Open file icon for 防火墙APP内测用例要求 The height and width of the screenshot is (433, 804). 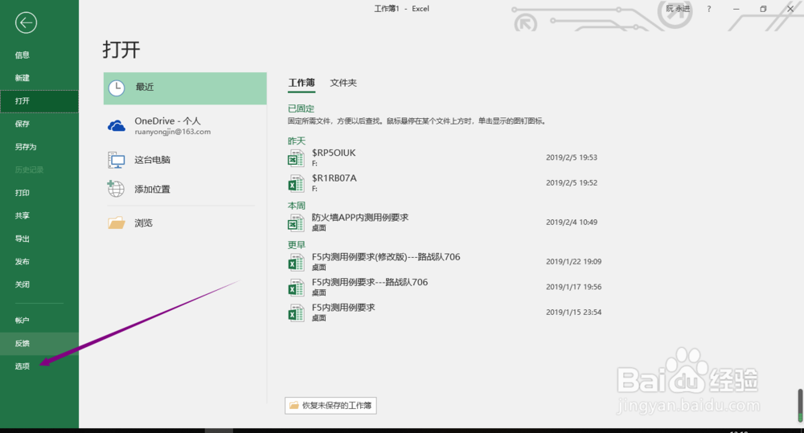296,223
